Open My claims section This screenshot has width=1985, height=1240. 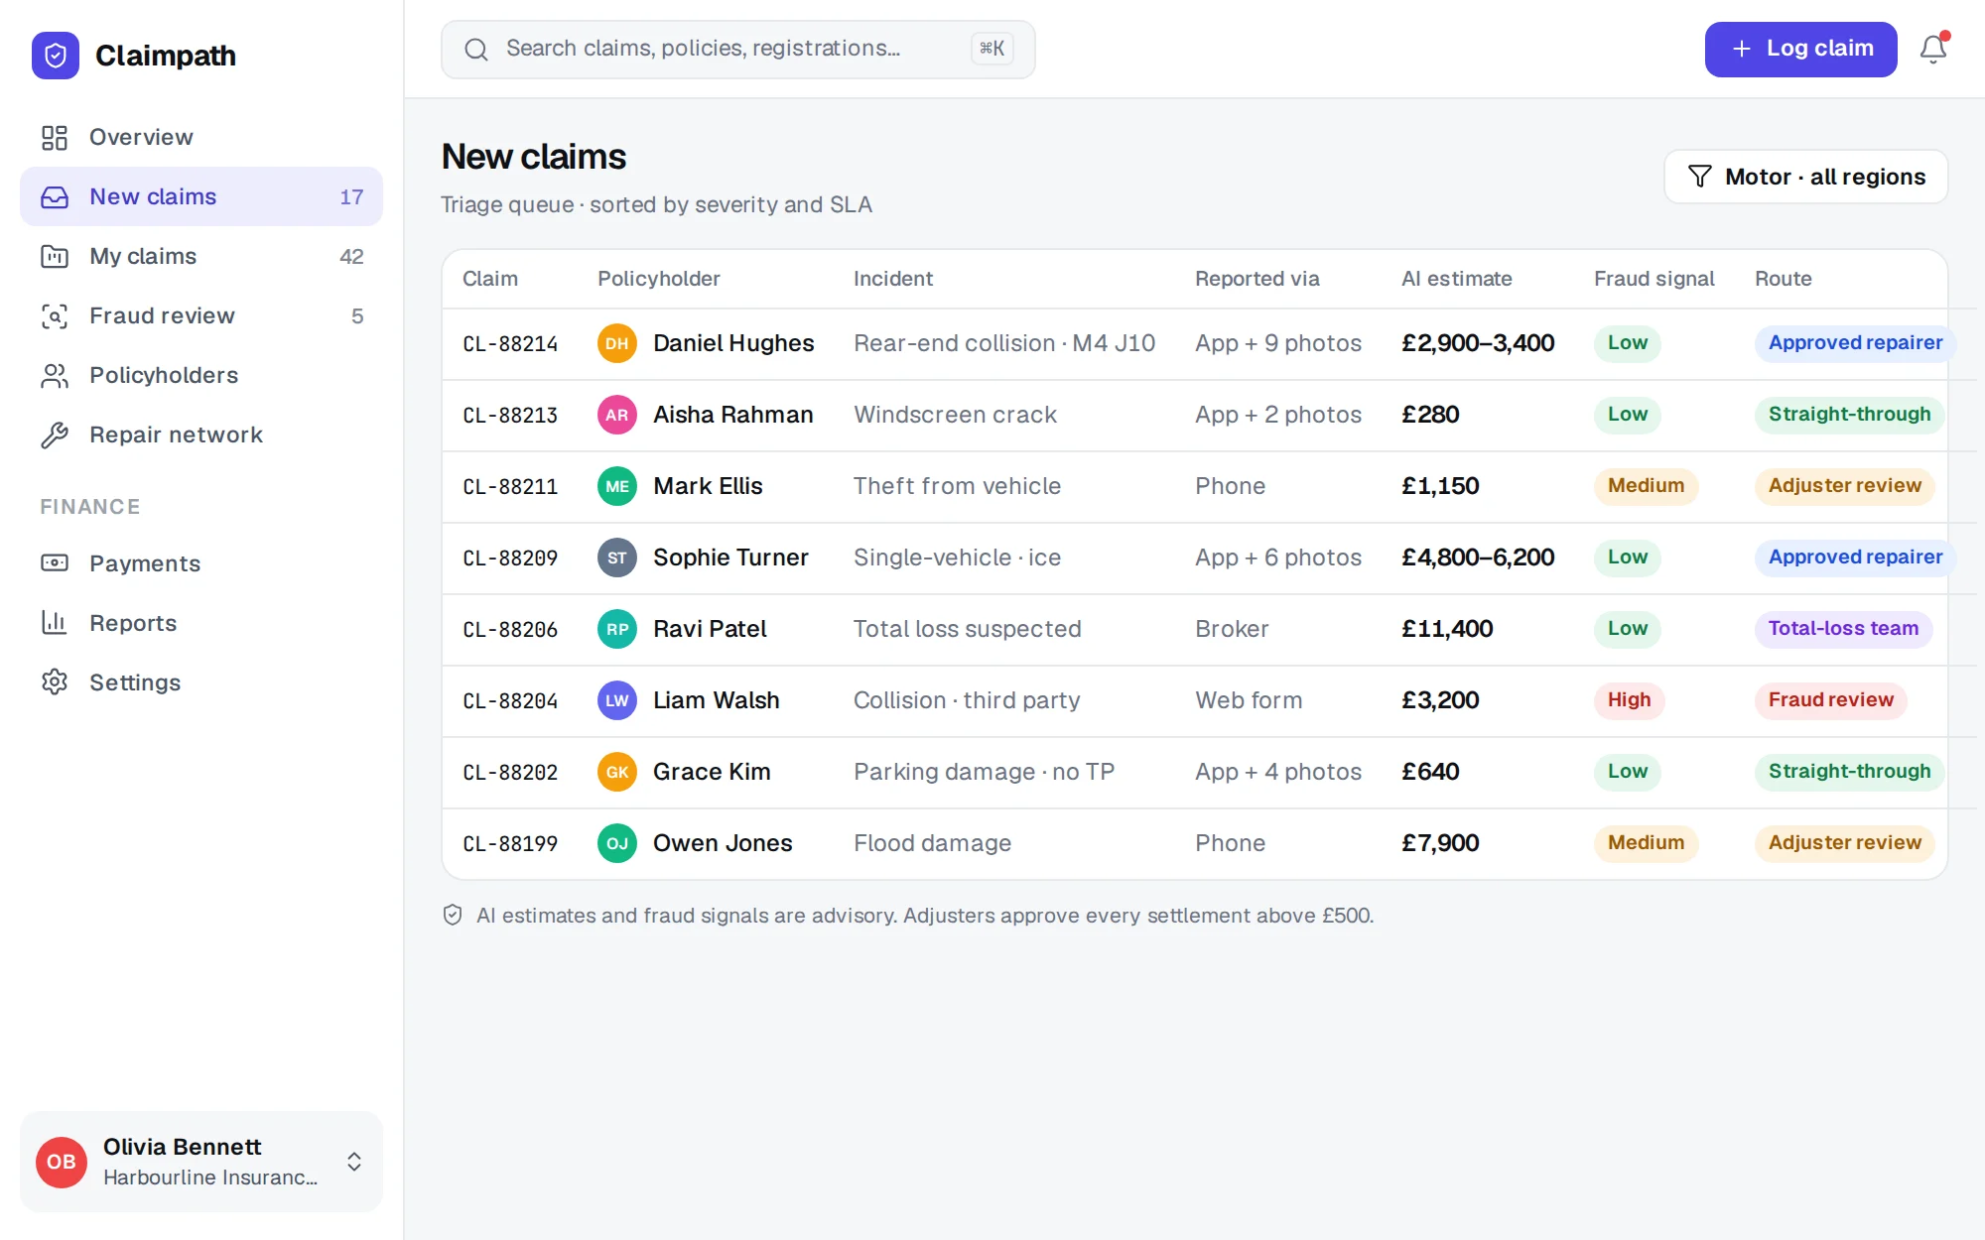coord(201,256)
